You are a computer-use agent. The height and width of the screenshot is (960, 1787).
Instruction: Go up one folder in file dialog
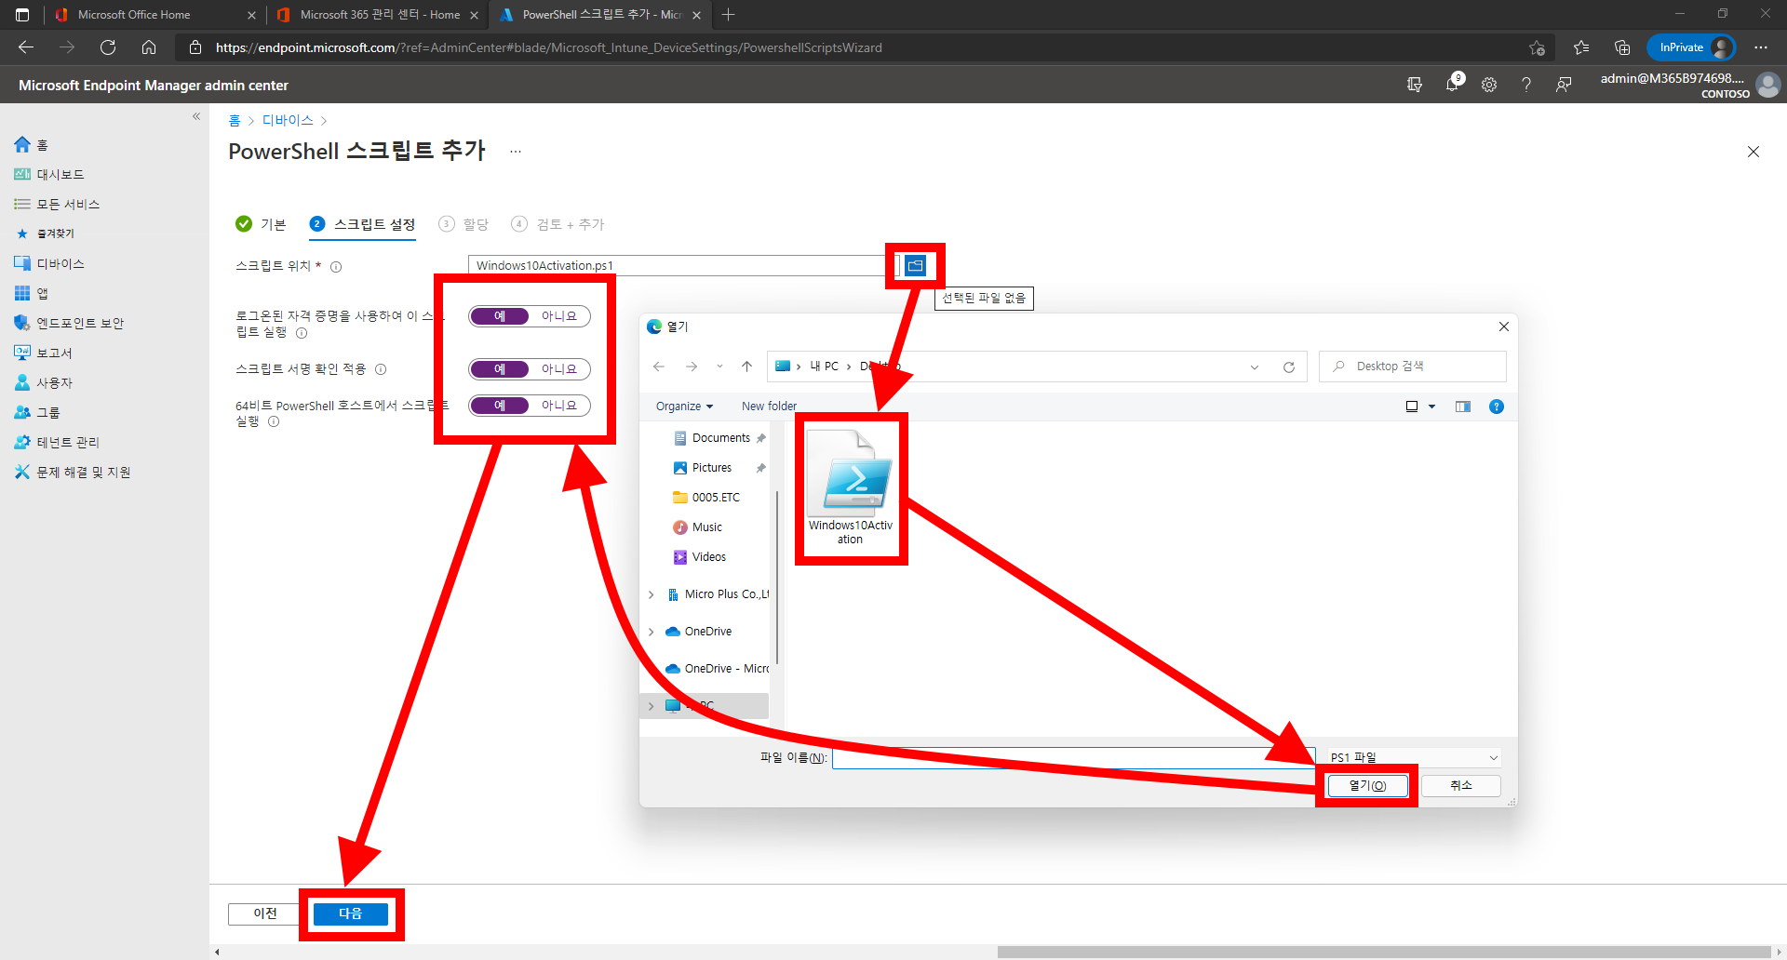746,367
